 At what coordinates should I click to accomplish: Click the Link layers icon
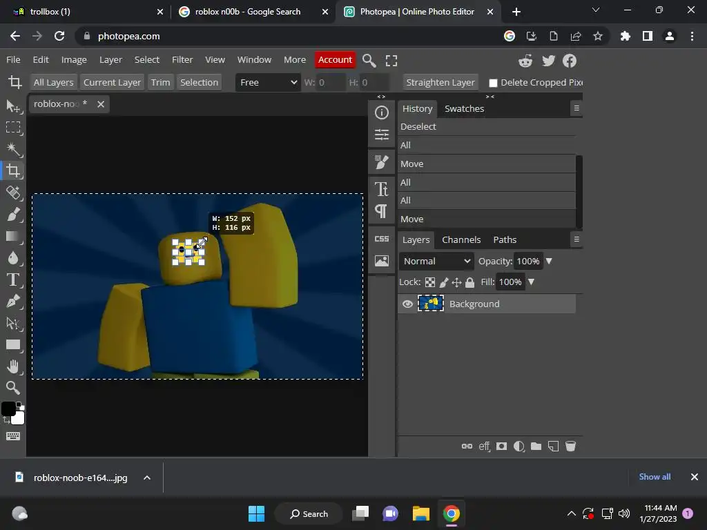pos(467,446)
